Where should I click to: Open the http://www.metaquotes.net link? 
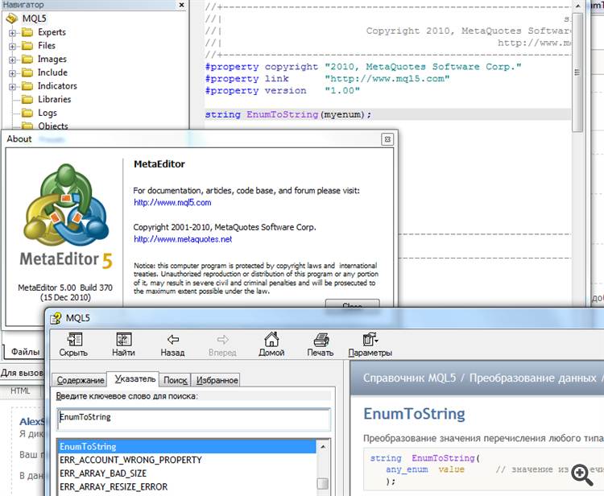[183, 239]
